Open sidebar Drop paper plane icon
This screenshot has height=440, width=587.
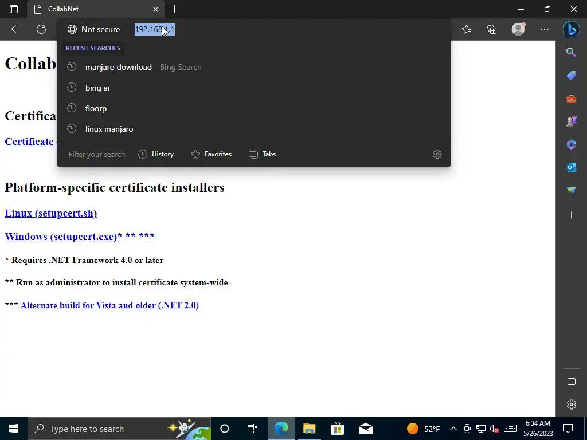tap(572, 190)
